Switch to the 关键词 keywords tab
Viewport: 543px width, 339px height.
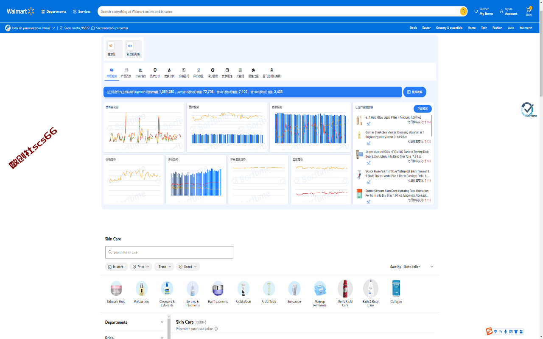pyautogui.click(x=240, y=73)
